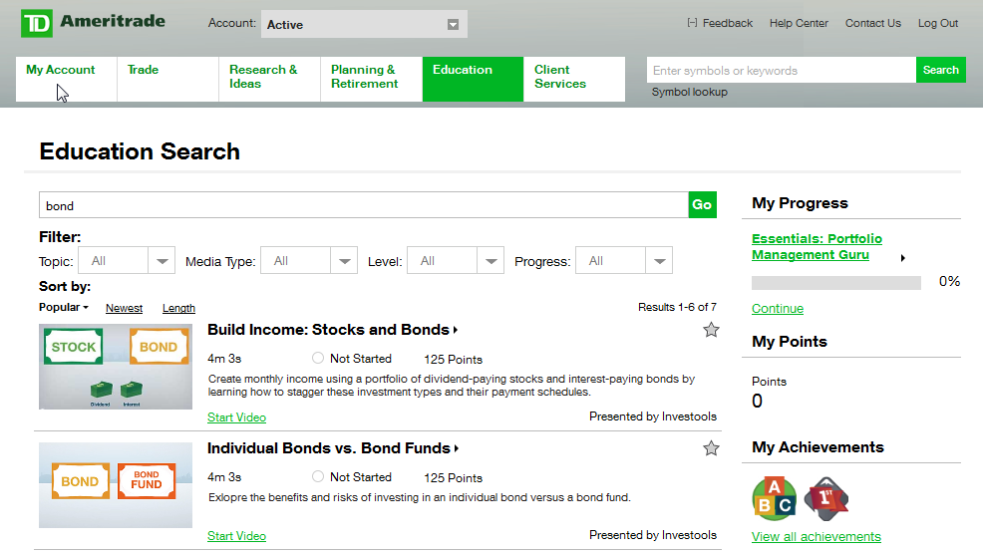Select Not Started radio for Individual Bonds
This screenshot has height=554, width=983.
[x=318, y=476]
